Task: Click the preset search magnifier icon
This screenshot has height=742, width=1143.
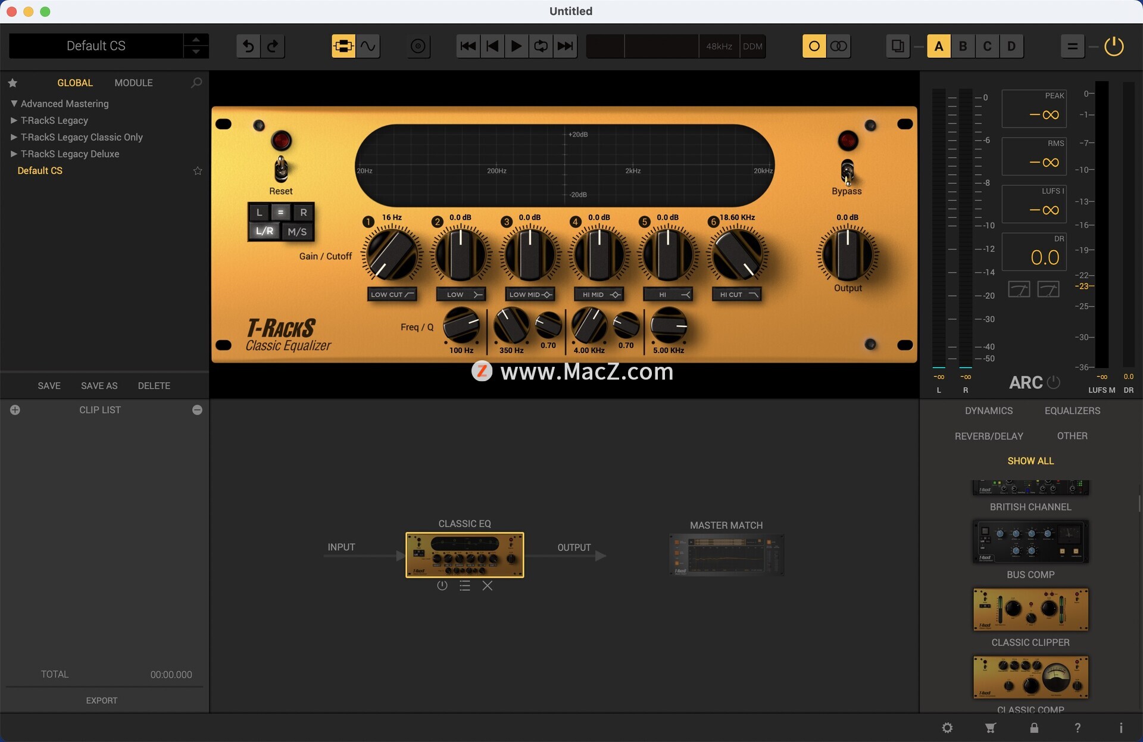Action: pyautogui.click(x=196, y=83)
